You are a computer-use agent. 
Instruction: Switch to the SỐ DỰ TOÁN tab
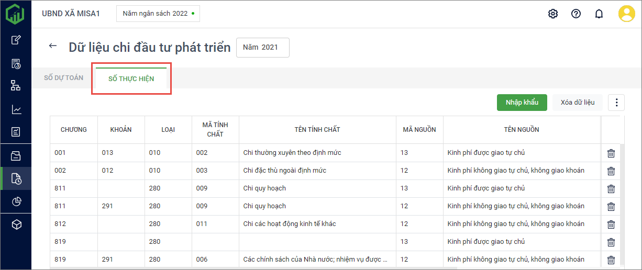[x=63, y=78]
